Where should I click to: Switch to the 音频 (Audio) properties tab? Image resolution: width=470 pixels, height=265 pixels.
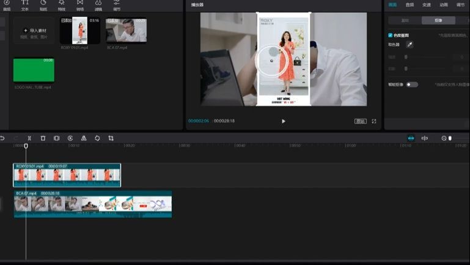(409, 5)
